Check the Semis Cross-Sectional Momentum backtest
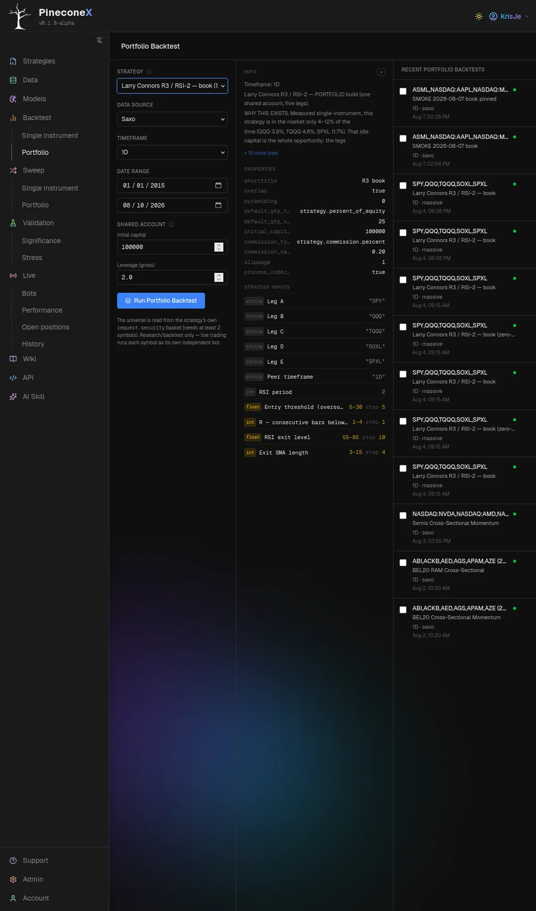 point(403,516)
